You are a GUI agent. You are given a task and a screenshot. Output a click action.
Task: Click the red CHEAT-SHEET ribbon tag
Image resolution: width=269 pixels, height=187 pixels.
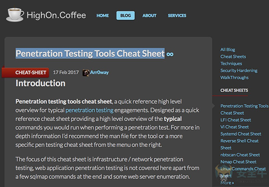pos(25,72)
